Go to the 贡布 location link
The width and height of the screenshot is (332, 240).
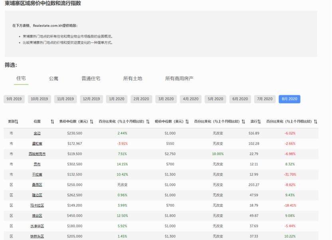(x=37, y=163)
